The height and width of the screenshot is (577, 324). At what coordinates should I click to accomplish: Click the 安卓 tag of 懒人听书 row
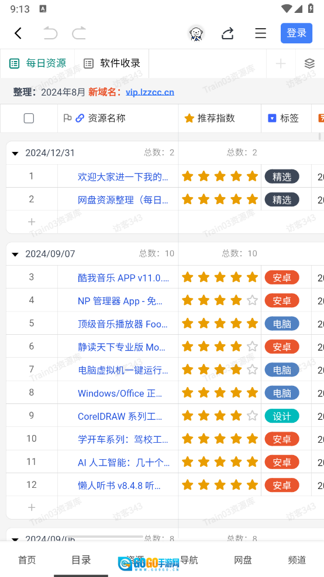282,486
